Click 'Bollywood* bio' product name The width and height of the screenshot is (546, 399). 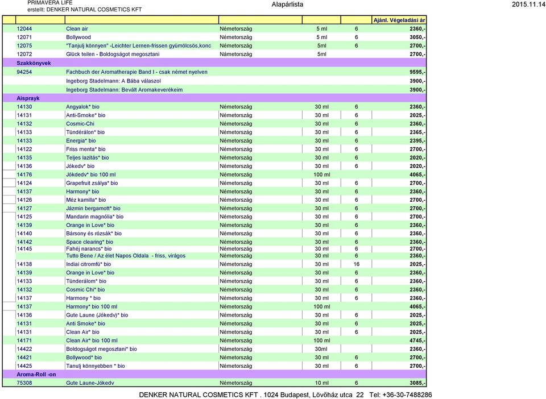[84, 358]
